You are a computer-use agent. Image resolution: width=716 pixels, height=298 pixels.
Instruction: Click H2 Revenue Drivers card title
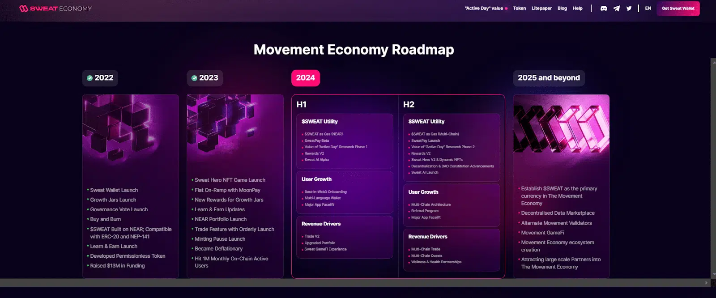point(428,237)
